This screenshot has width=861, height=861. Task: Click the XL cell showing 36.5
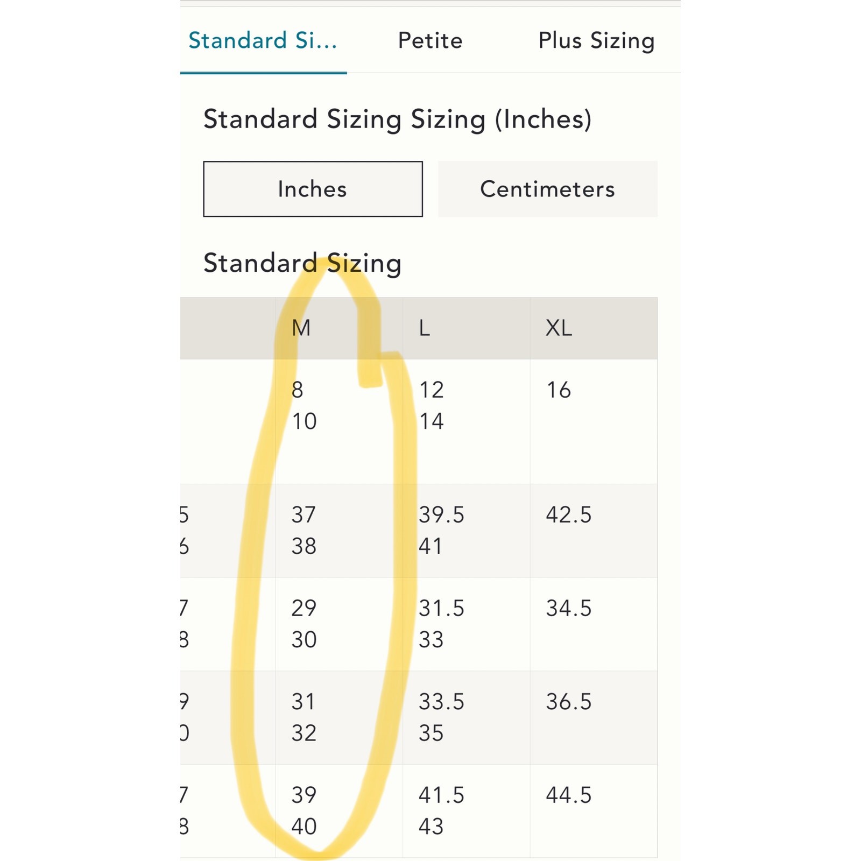[569, 702]
